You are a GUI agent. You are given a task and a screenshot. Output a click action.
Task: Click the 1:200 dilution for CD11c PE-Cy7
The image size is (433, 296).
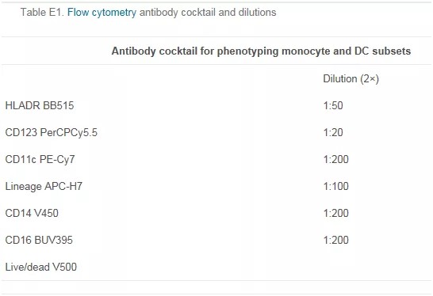click(x=335, y=159)
